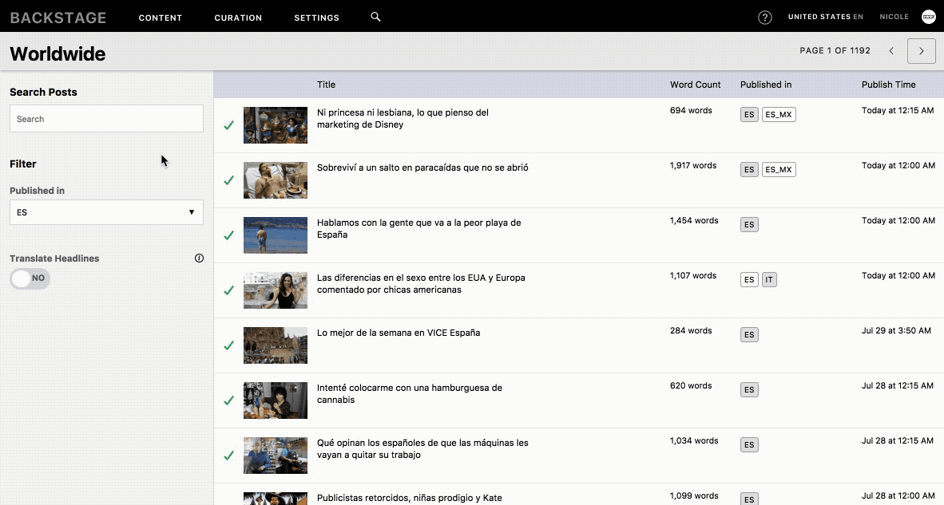Screen dimensions: 944x505
Task: Open the CURATION menu
Action: click(238, 18)
